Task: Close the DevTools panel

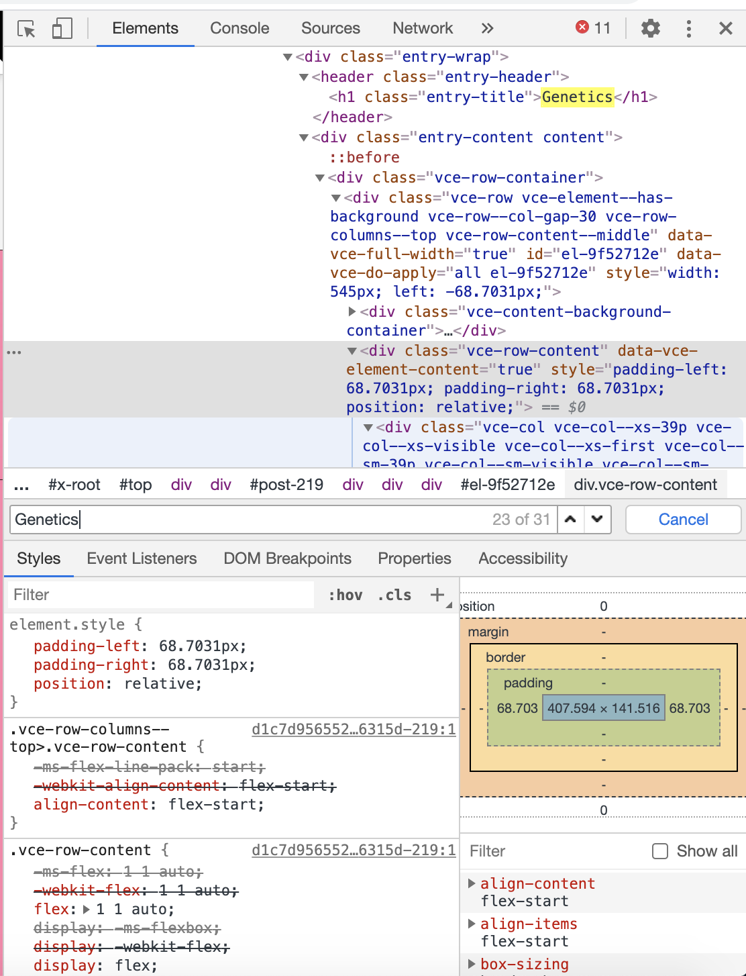Action: 725,28
